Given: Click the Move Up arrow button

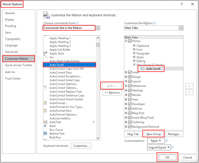Looking at the screenshot, I should (189, 86).
